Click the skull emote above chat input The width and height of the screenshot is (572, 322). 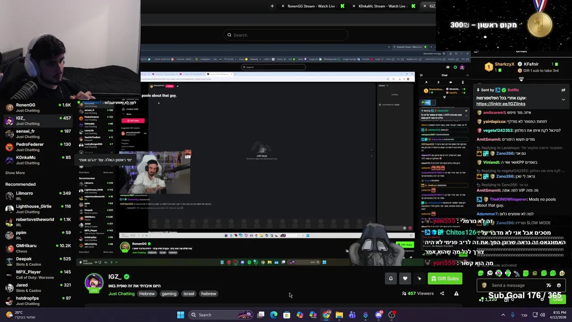pos(490,273)
